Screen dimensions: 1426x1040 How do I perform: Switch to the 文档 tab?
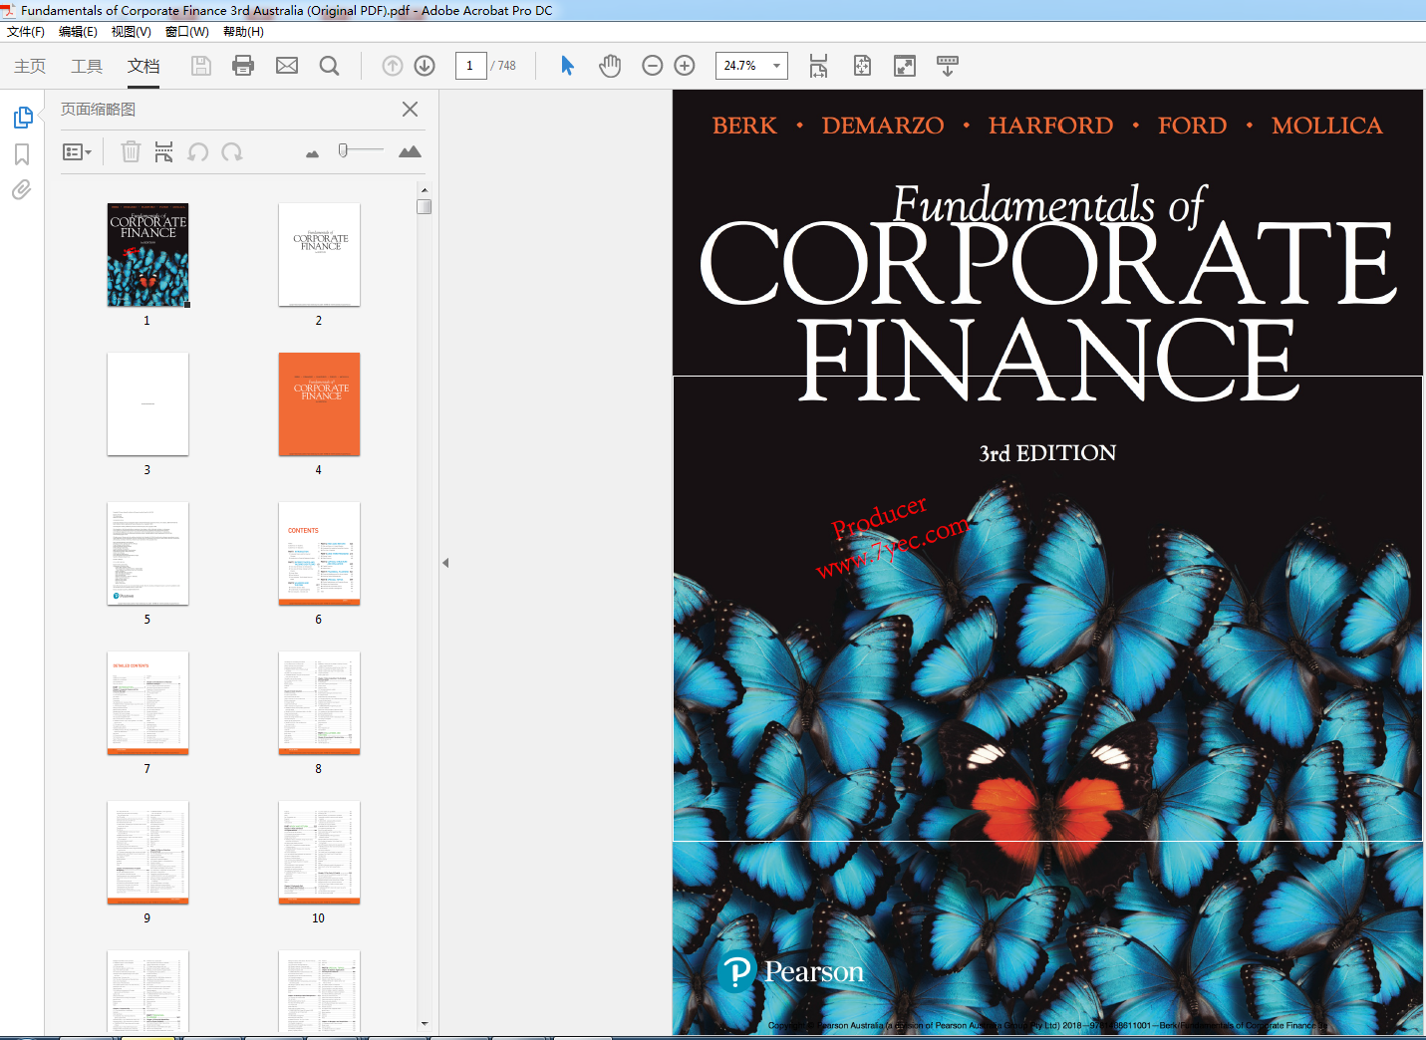tap(143, 66)
